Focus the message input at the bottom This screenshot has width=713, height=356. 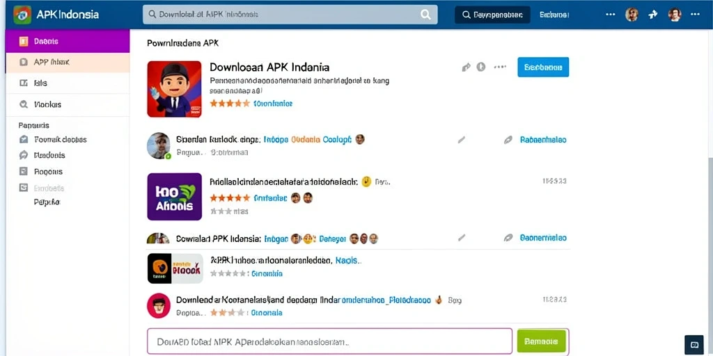tap(329, 341)
